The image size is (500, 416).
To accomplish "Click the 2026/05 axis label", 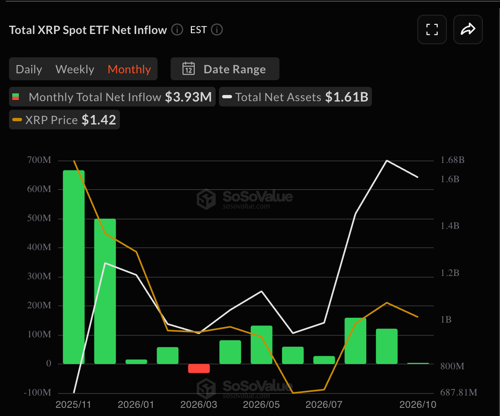I will 261,405.
